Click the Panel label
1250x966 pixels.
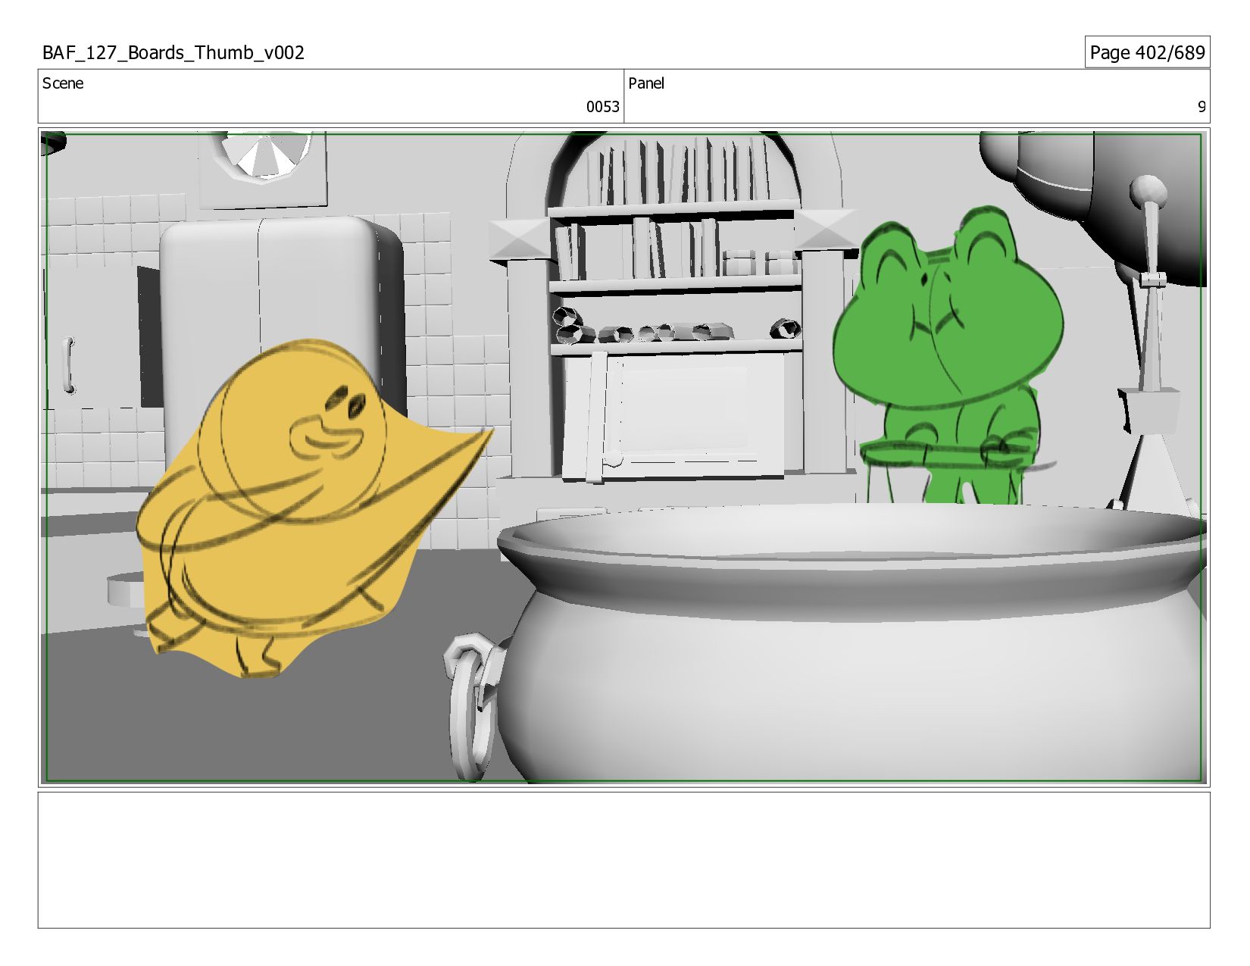click(x=646, y=83)
